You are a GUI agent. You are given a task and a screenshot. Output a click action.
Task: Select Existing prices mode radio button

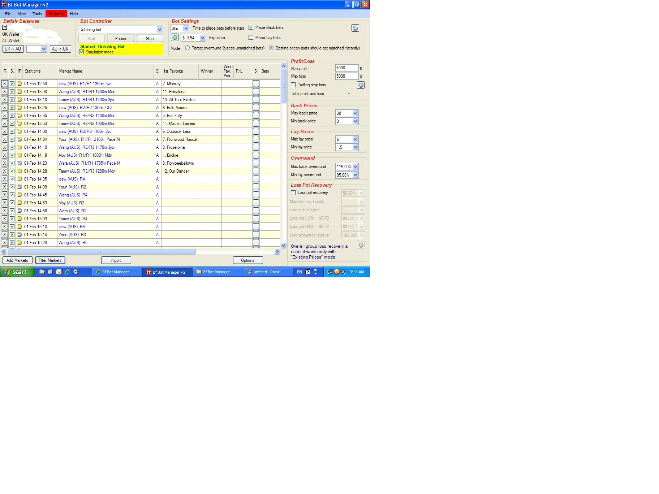tap(271, 48)
